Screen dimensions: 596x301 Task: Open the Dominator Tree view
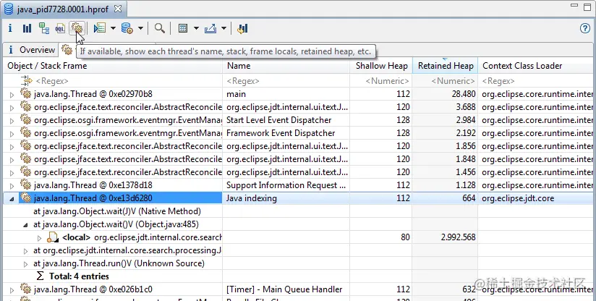coord(44,28)
